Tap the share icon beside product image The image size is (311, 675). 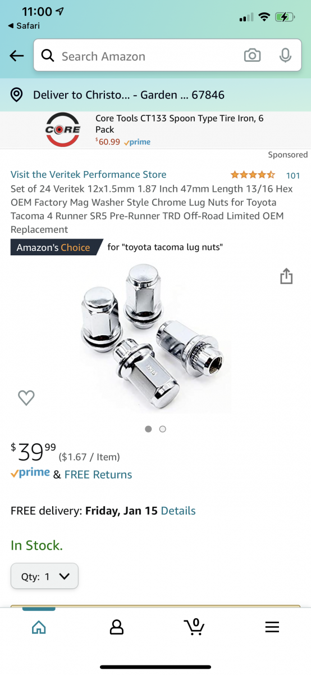point(286,276)
